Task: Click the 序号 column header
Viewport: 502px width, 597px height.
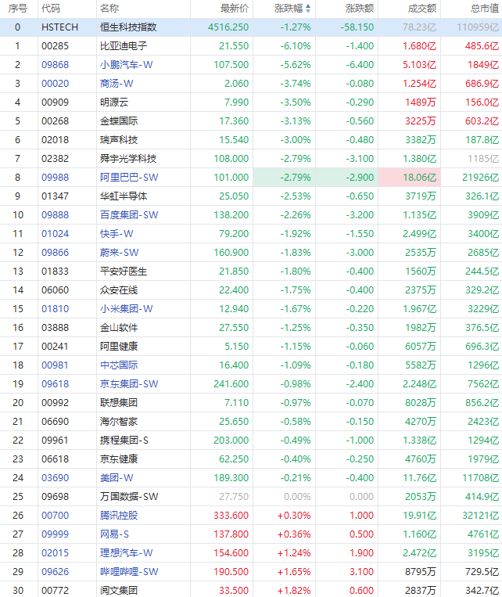Action: (x=18, y=9)
